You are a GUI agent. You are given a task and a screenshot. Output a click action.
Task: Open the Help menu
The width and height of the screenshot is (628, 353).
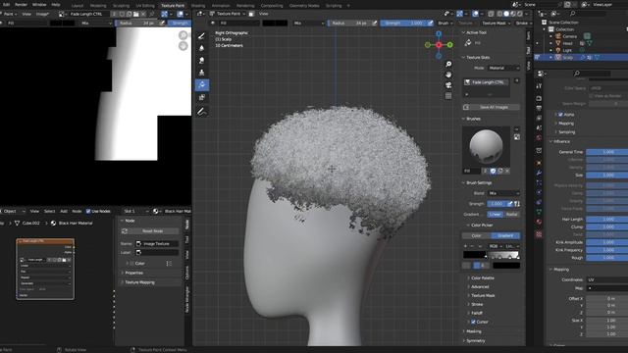pyautogui.click(x=56, y=4)
